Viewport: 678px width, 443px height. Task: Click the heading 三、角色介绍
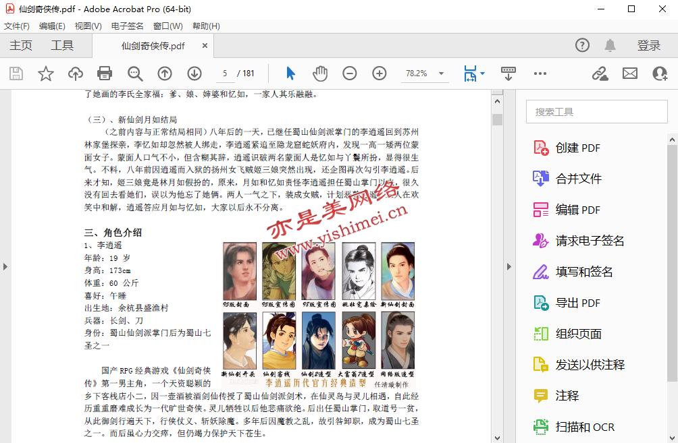point(113,233)
